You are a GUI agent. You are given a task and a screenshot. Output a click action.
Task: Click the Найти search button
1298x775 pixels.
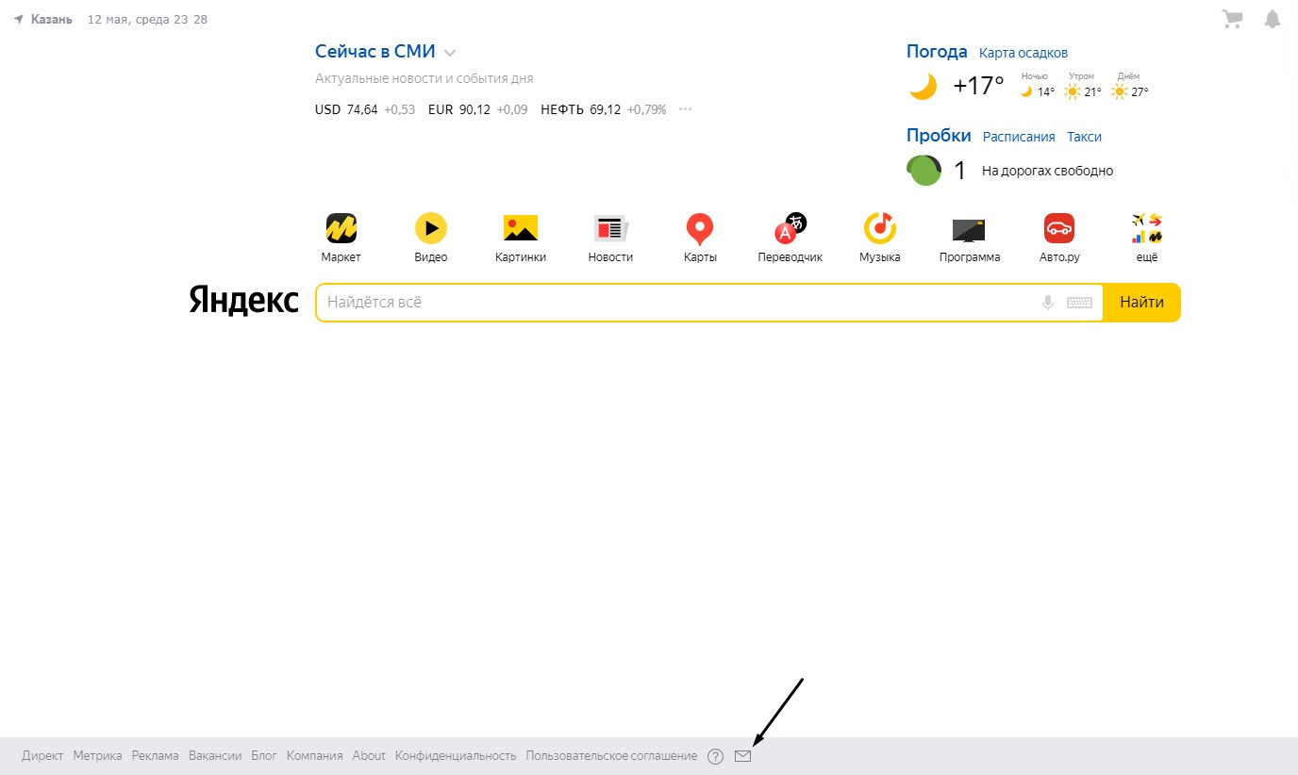1141,303
